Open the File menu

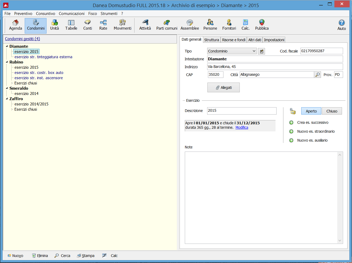(x=8, y=14)
